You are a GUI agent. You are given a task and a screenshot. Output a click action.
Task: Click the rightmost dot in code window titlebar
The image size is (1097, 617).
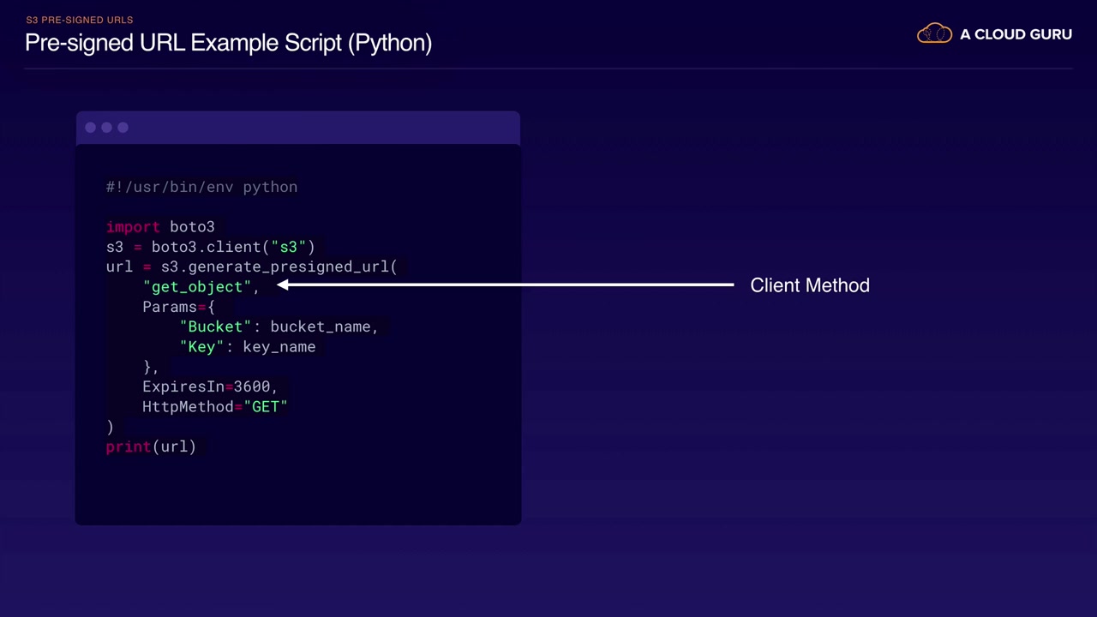point(123,128)
